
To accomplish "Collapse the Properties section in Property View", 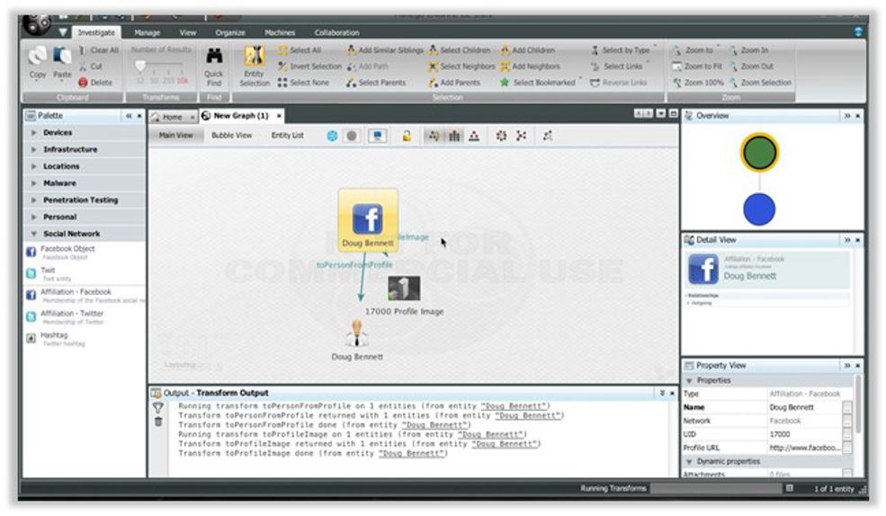I will point(689,380).
